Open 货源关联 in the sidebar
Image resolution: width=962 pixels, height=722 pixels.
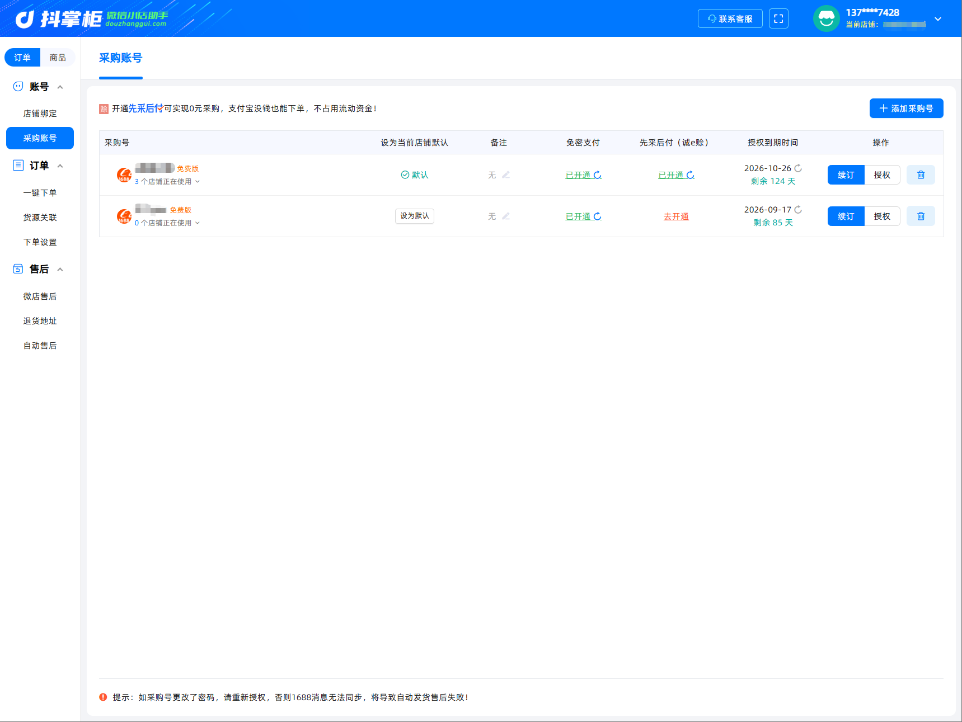pyautogui.click(x=40, y=218)
